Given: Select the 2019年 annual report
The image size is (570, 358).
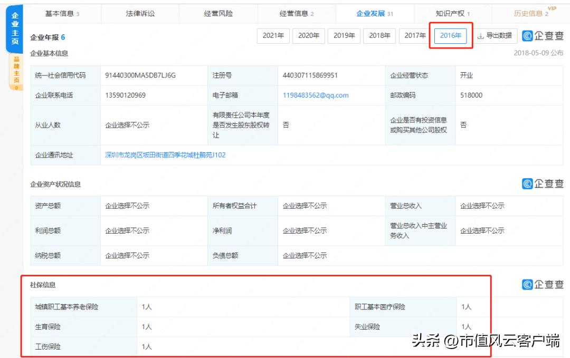Looking at the screenshot, I should pos(344,36).
